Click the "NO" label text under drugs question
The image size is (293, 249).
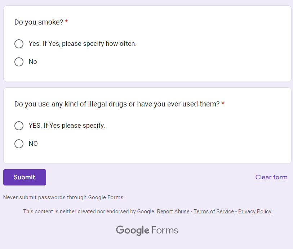coord(33,144)
